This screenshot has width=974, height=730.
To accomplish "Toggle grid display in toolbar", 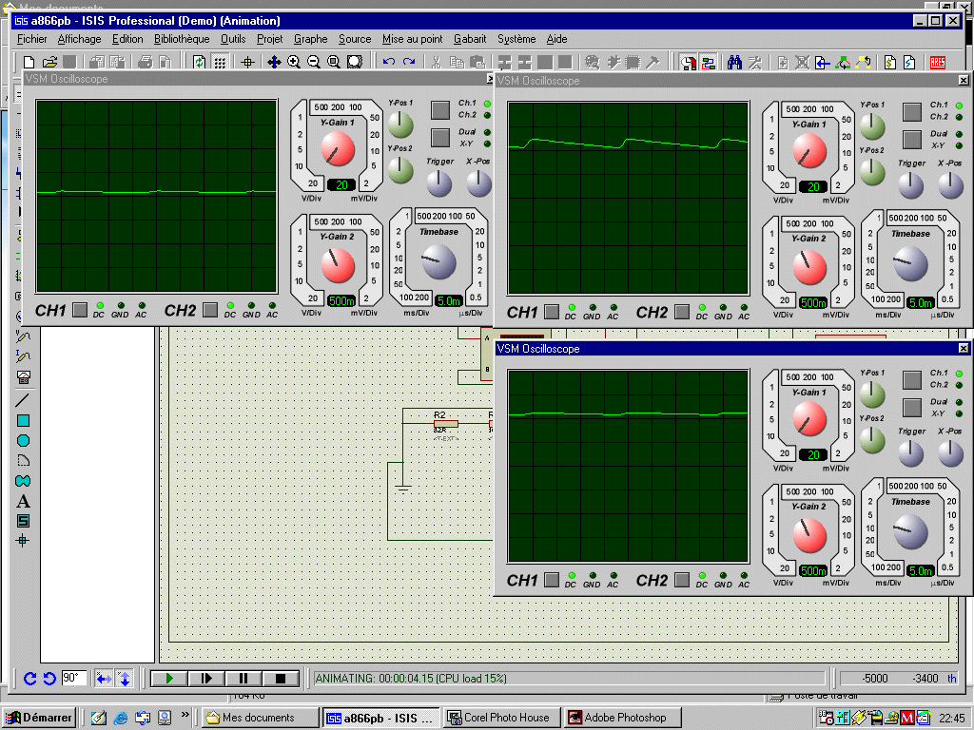I will tap(220, 62).
